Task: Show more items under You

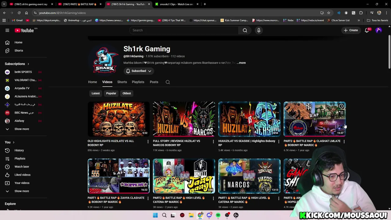Action: tap(22, 191)
